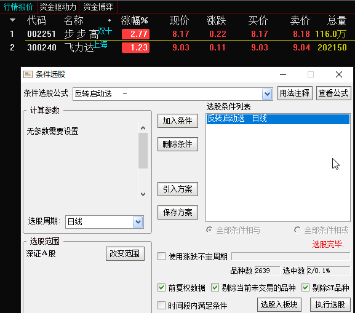Sort by 现价 column header
This screenshot has height=313, width=355.
coord(179,20)
